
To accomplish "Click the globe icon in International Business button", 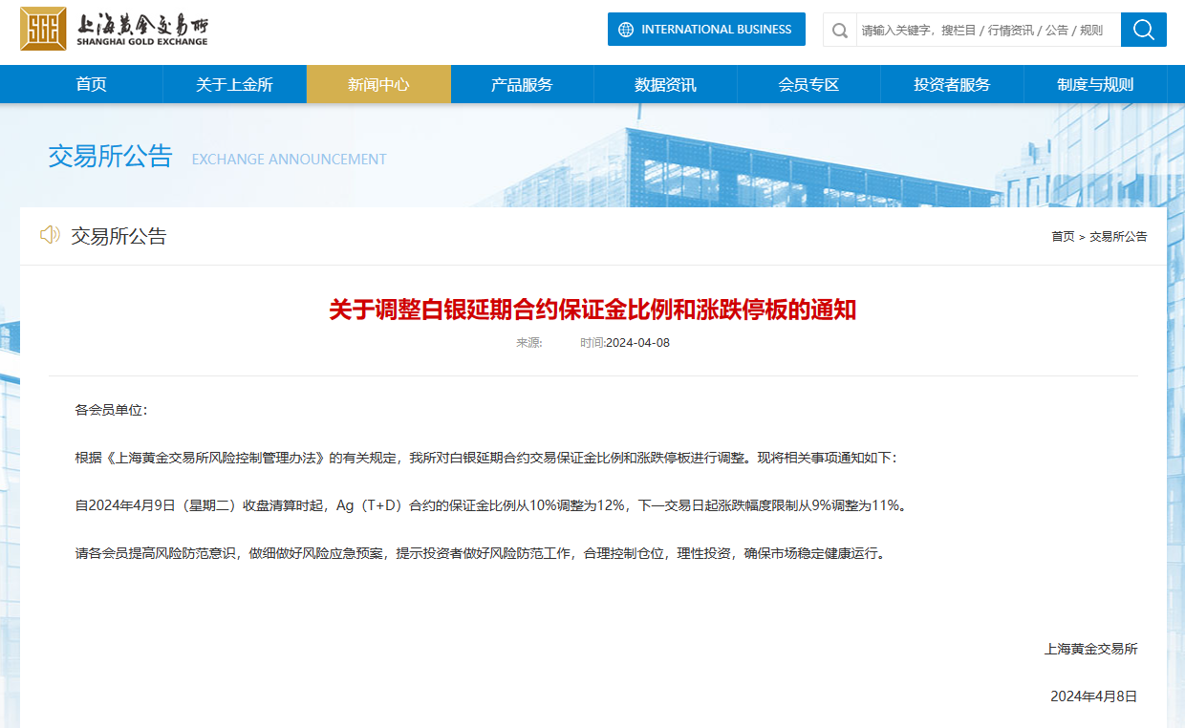I will point(626,30).
